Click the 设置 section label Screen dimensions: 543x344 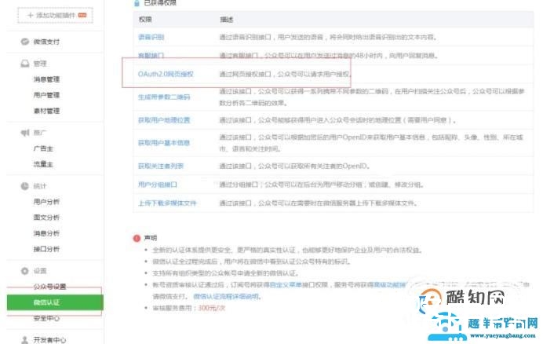click(x=40, y=271)
